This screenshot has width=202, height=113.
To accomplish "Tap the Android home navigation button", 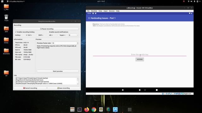I will (140, 90).
